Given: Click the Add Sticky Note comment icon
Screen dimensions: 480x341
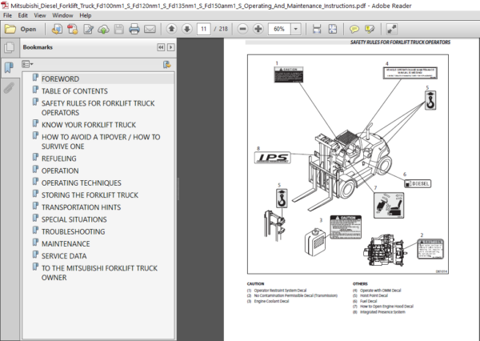Looking at the screenshot, I should pyautogui.click(x=354, y=29).
